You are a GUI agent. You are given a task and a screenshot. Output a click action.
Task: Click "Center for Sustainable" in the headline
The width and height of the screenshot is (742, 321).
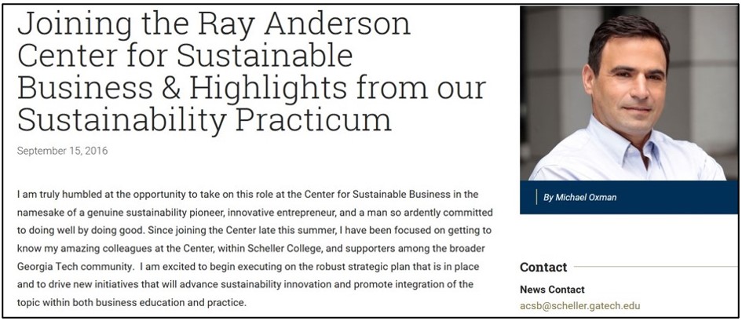coord(185,56)
